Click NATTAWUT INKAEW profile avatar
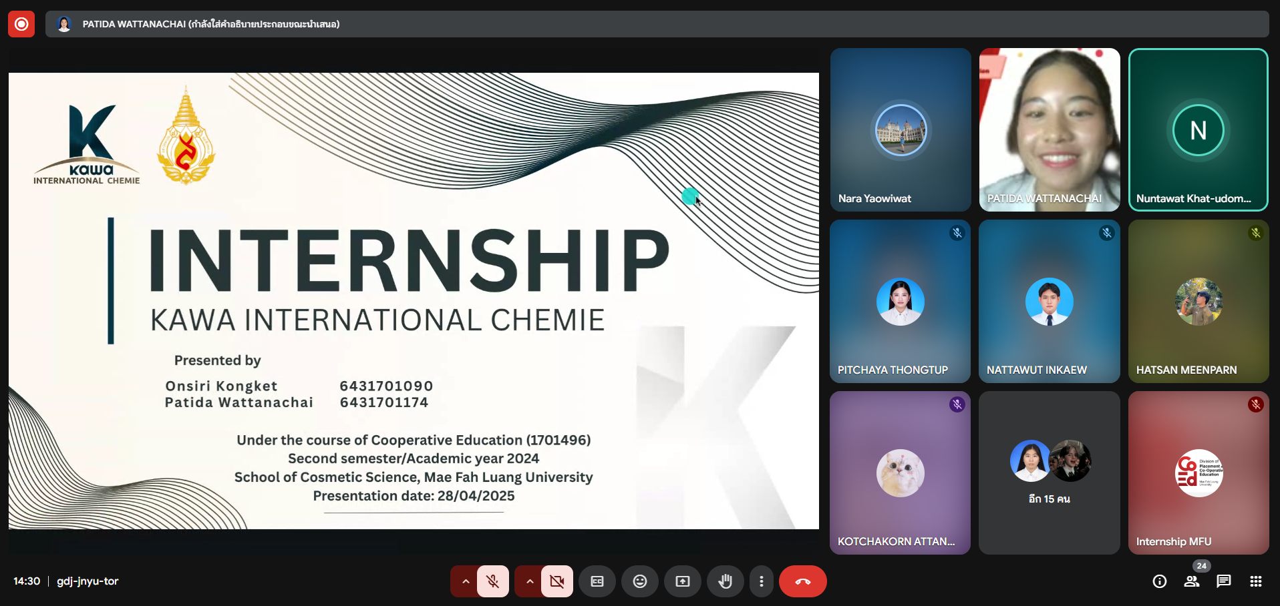This screenshot has width=1280, height=606. [1050, 302]
